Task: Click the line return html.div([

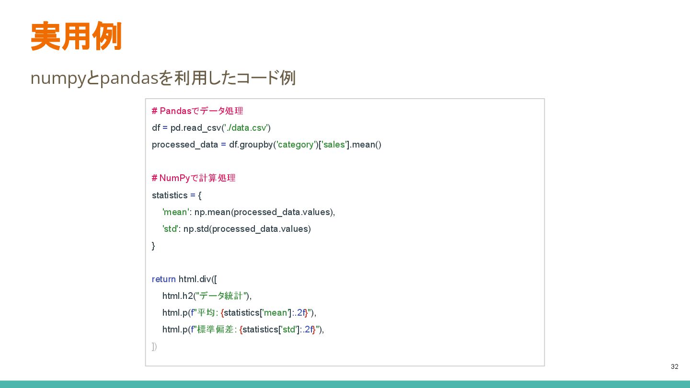Action: (184, 279)
